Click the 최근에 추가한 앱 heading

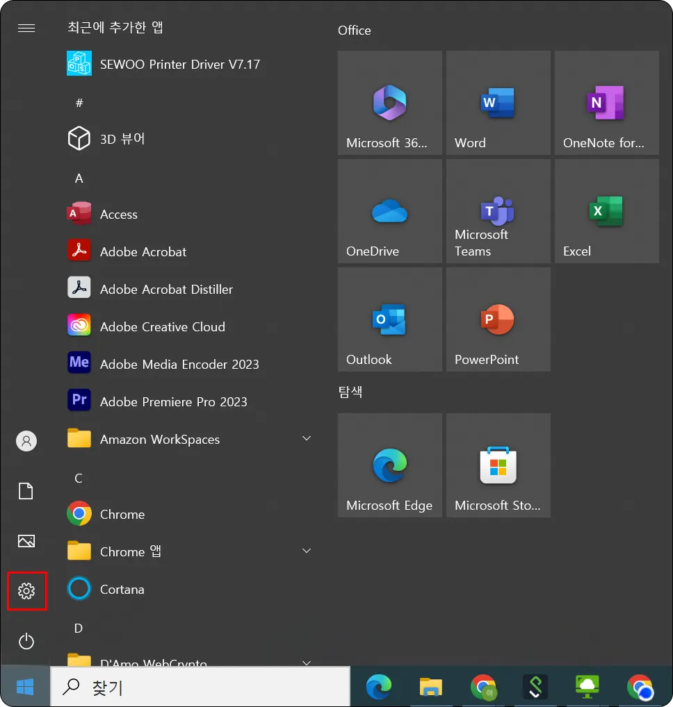pyautogui.click(x=115, y=28)
